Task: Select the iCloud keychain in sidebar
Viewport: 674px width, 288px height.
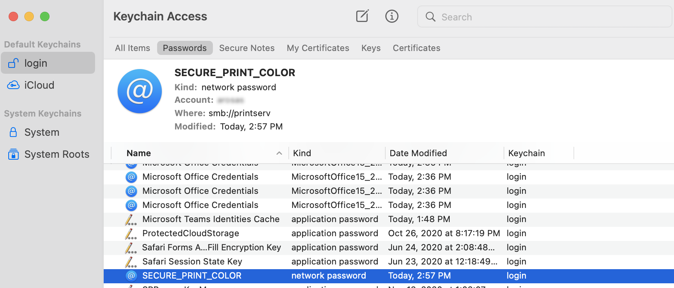Action: coord(48,85)
